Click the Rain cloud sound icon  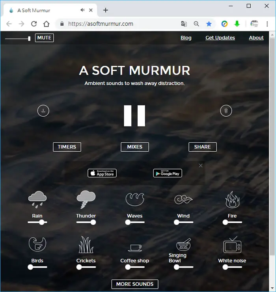pyautogui.click(x=37, y=199)
